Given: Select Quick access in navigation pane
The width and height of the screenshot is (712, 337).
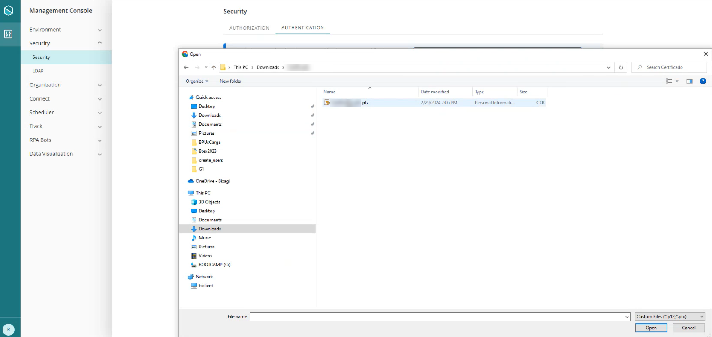Looking at the screenshot, I should tap(208, 98).
